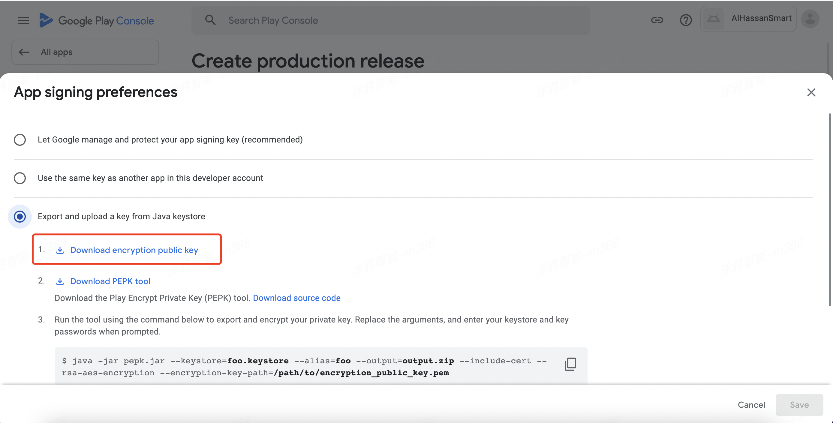833x423 pixels.
Task: Click download icon for encryption public key
Action: (x=60, y=250)
